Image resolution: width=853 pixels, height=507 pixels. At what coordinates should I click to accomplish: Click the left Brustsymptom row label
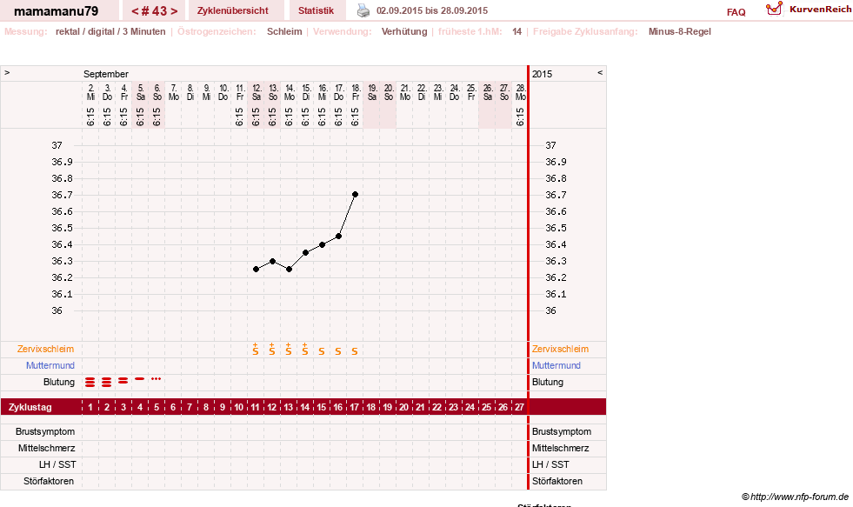pos(45,431)
